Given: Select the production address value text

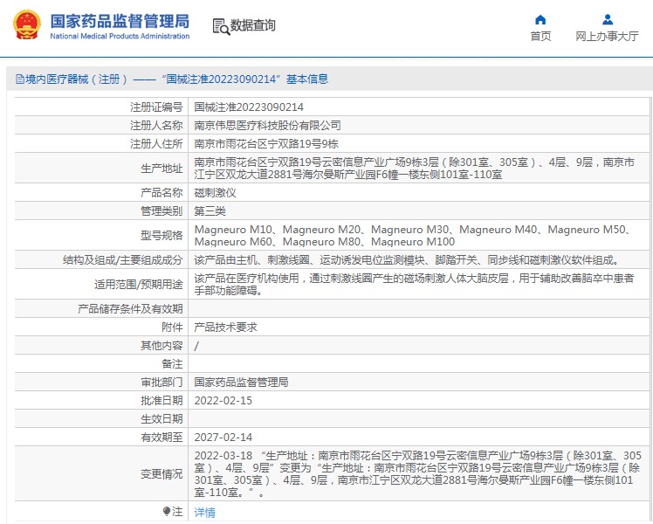Looking at the screenshot, I should coord(415,169).
